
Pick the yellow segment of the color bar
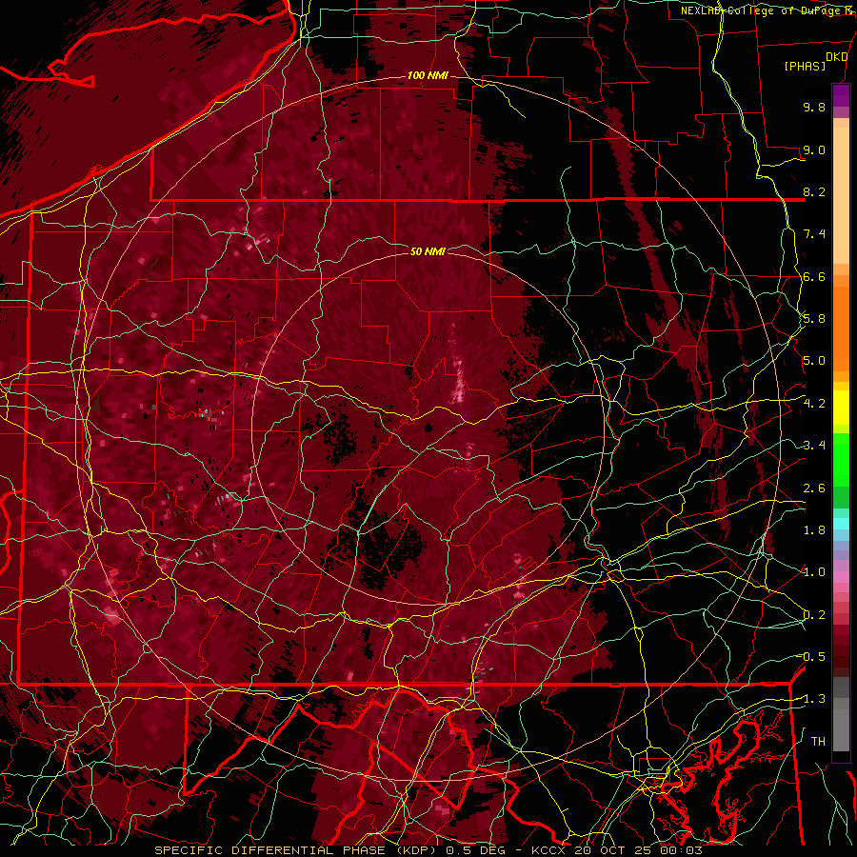click(841, 408)
